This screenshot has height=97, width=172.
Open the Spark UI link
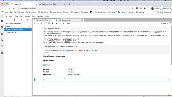point(46,65)
